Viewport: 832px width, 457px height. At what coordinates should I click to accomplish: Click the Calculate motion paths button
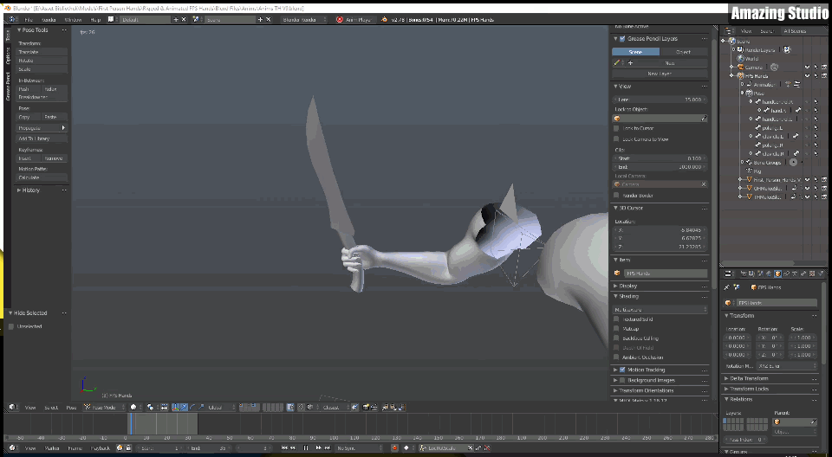point(42,177)
